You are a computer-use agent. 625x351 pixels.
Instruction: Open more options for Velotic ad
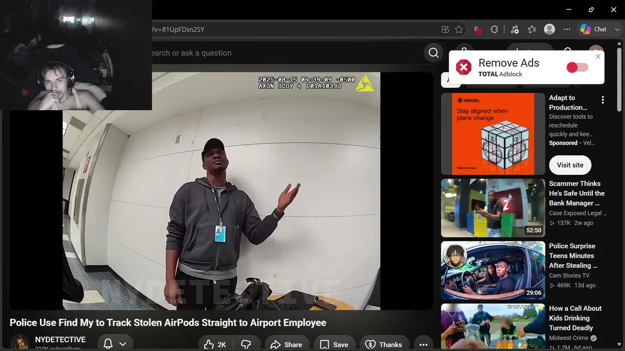pyautogui.click(x=603, y=100)
